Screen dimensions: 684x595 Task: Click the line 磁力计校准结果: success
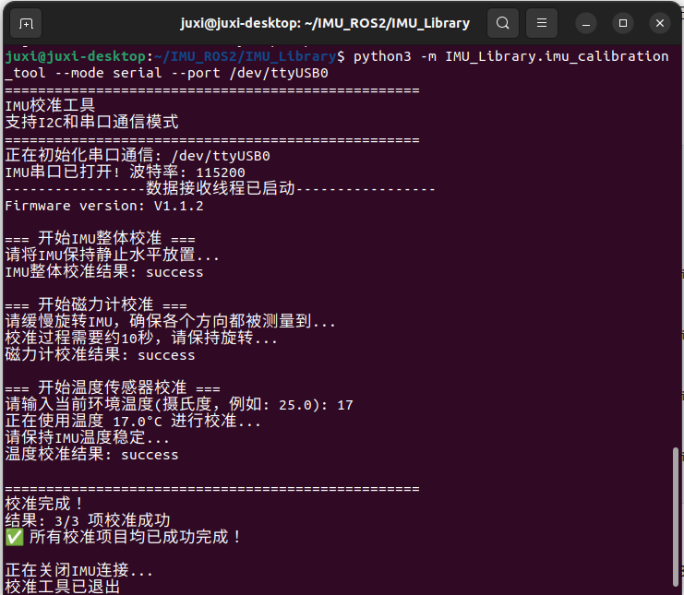[100, 355]
